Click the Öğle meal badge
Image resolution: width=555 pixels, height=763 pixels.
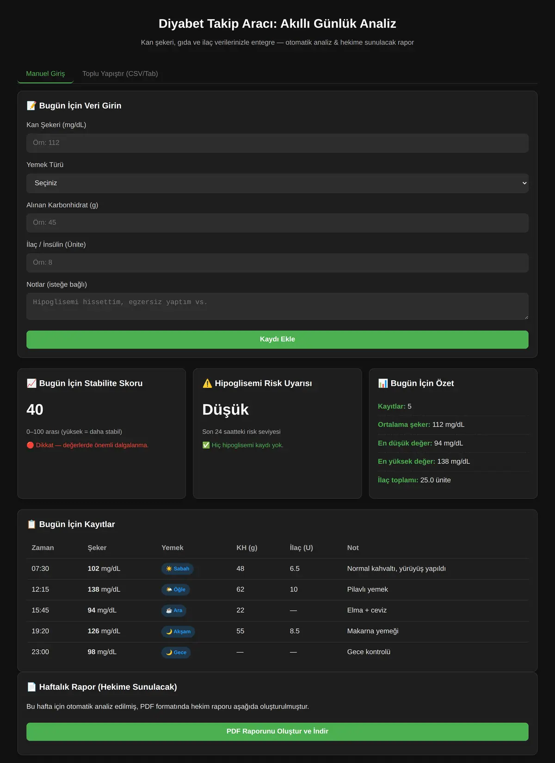point(176,589)
